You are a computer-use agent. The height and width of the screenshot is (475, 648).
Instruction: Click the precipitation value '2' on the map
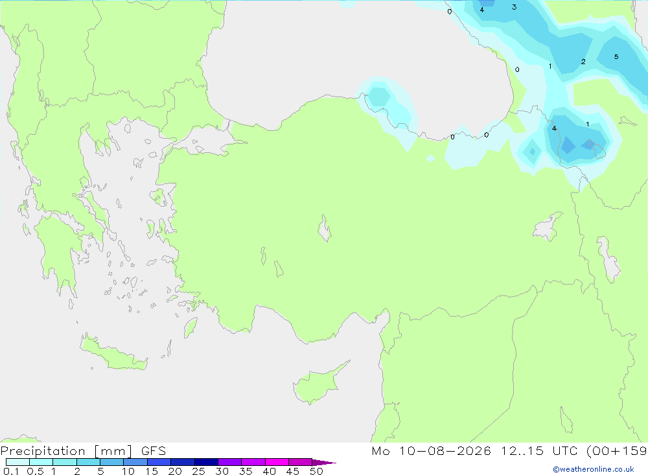tap(583, 62)
